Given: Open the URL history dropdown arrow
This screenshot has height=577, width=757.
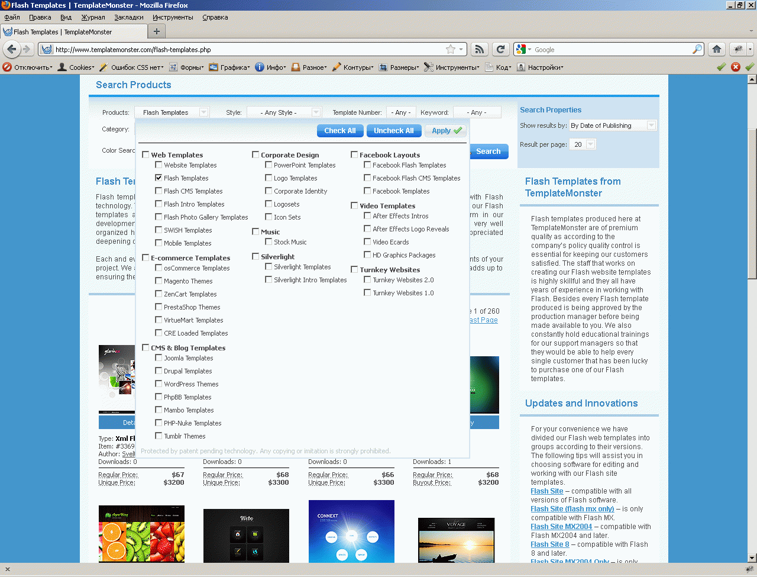Looking at the screenshot, I should pyautogui.click(x=461, y=50).
